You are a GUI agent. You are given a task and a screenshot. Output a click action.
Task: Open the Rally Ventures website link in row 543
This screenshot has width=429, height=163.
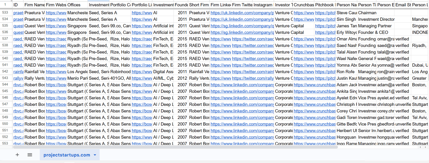click(56, 78)
